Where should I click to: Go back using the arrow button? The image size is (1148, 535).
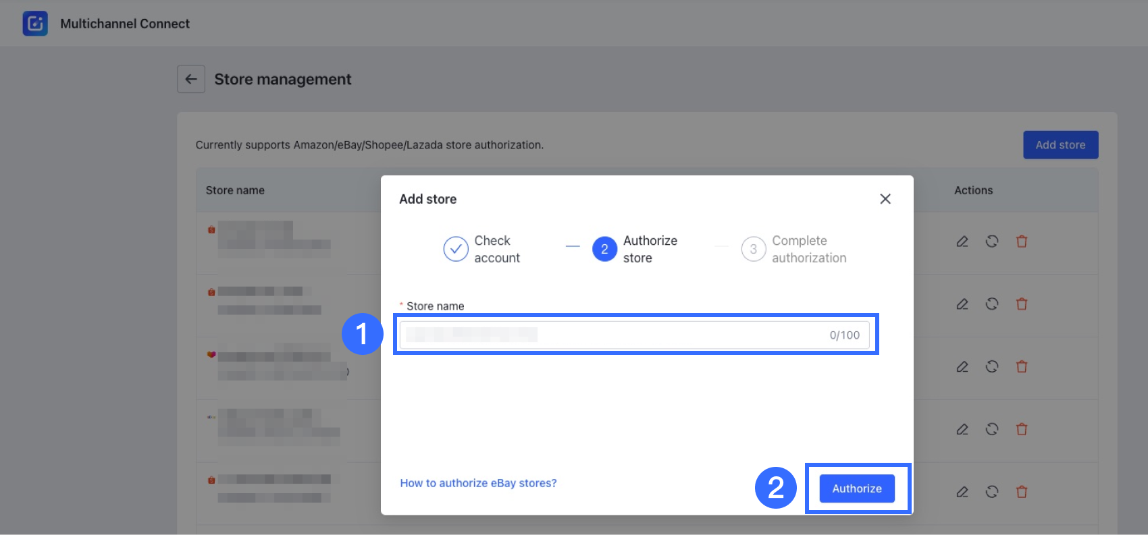point(191,80)
